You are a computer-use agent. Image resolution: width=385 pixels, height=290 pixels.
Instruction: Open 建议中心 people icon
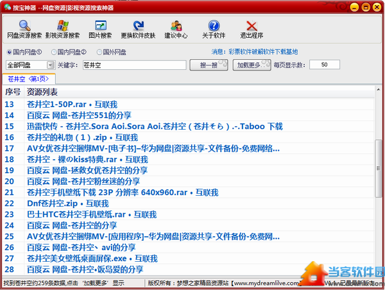click(176, 30)
